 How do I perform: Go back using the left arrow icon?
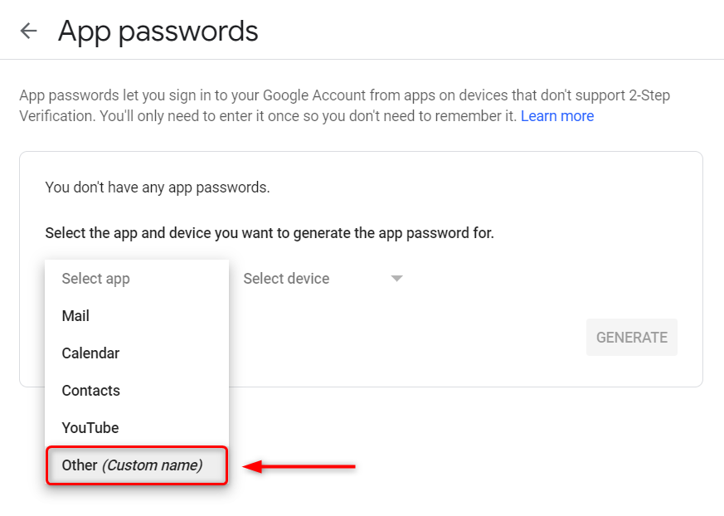pyautogui.click(x=29, y=31)
